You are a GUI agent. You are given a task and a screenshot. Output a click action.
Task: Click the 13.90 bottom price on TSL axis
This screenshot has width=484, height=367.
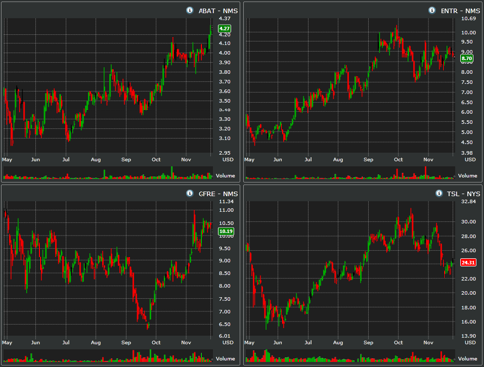[x=468, y=336]
